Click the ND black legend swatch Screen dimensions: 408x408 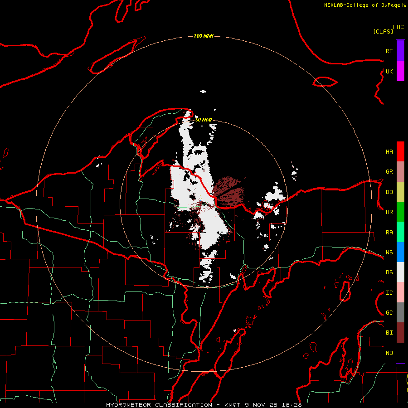[x=400, y=353]
